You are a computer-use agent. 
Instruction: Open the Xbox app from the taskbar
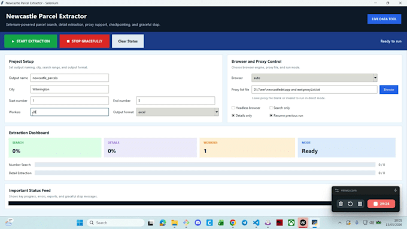pyautogui.click(x=291, y=223)
